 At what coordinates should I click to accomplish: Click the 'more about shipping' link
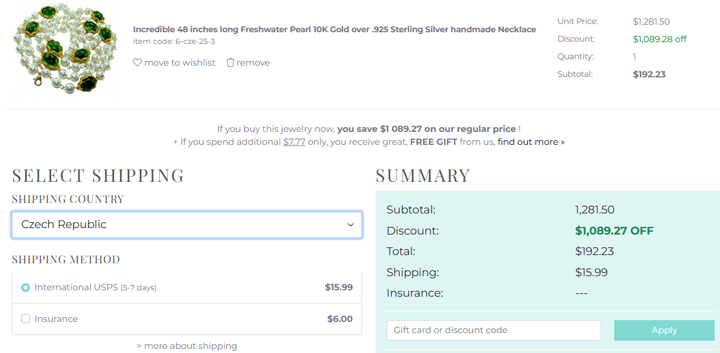(x=187, y=346)
